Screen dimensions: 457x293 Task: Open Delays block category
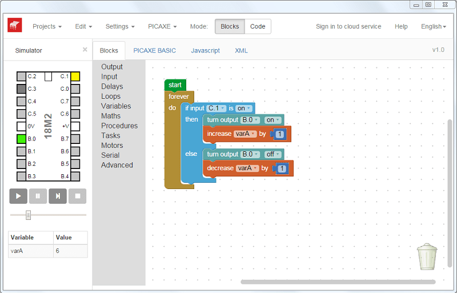112,87
